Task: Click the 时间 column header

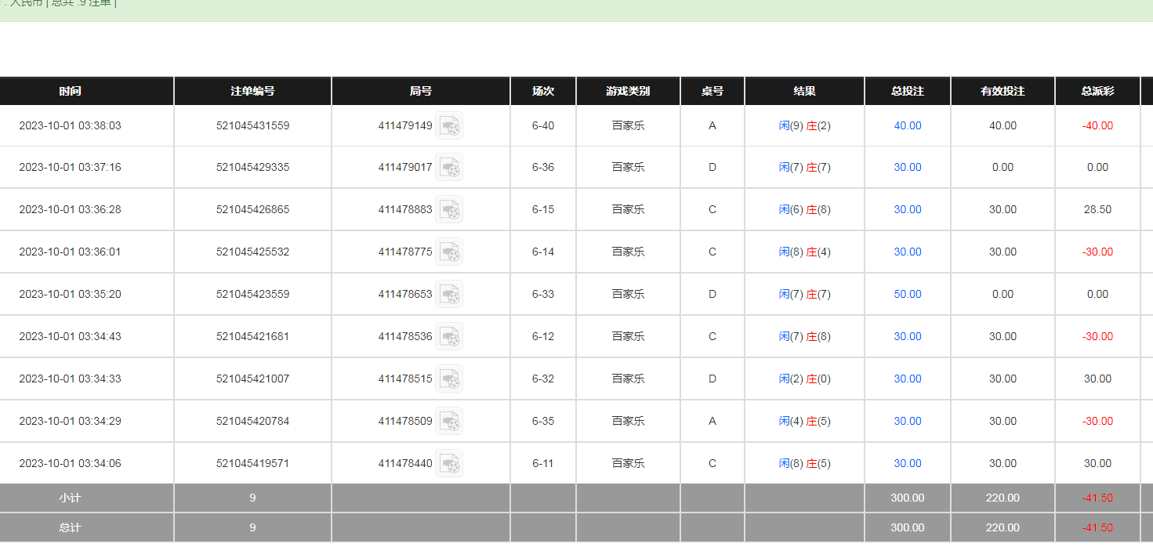Action: (x=70, y=91)
